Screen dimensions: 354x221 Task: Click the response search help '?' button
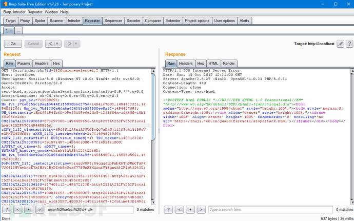168,210
